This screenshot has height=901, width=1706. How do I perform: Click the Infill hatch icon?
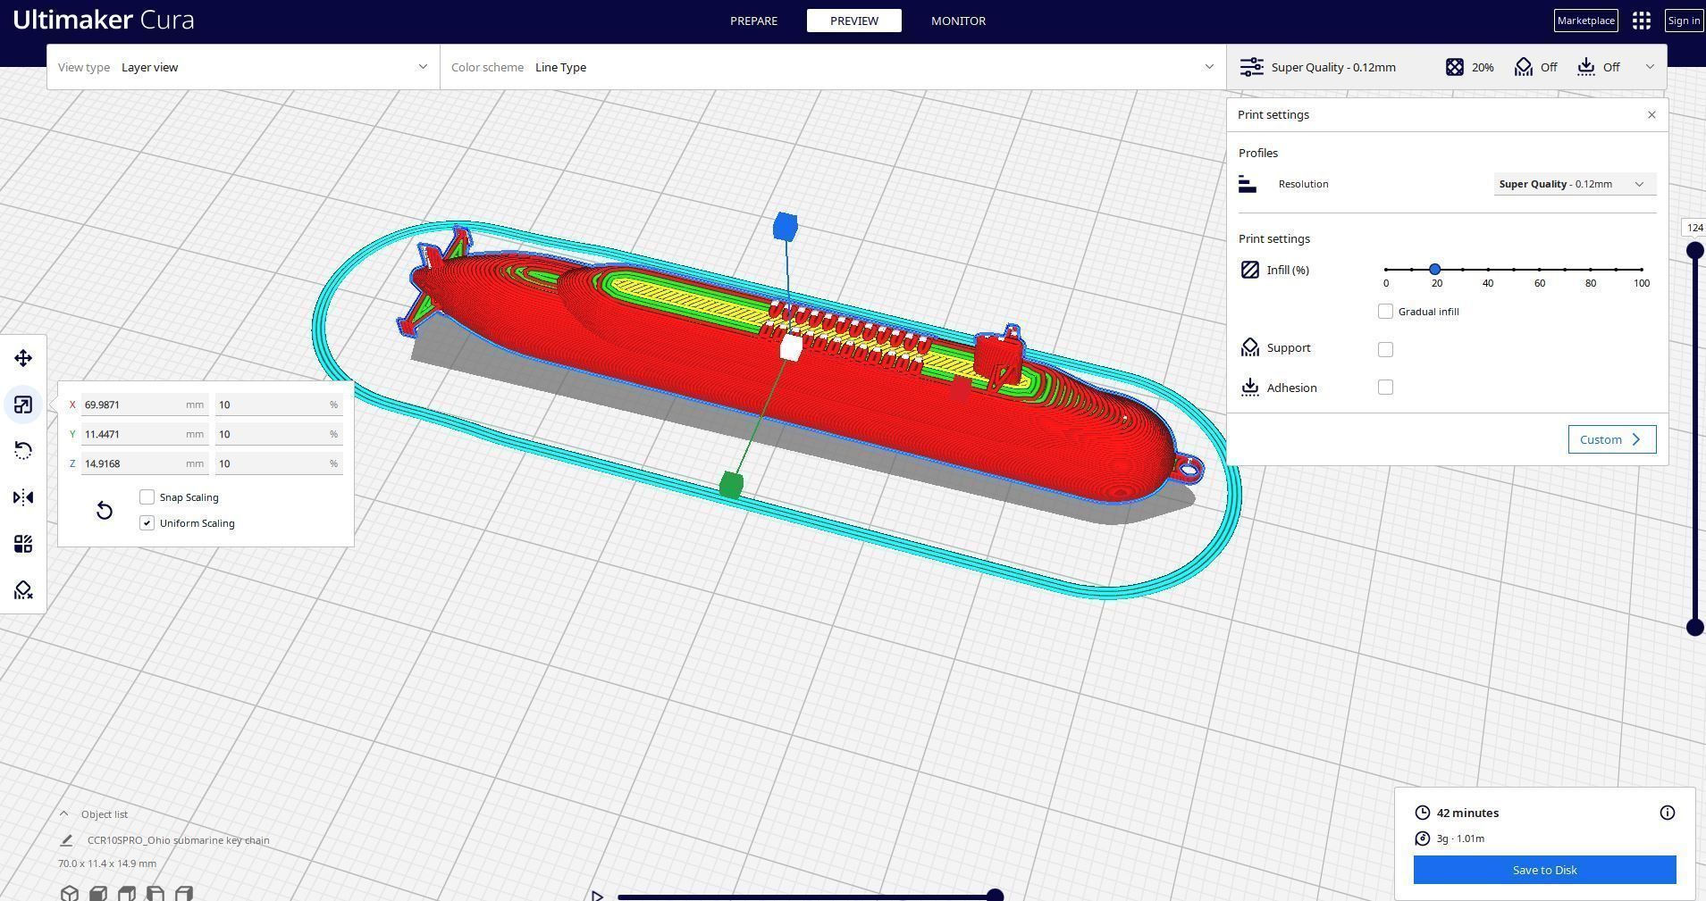point(1250,270)
